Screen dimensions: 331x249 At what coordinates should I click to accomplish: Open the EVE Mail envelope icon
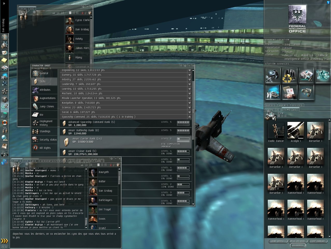pos(4,53)
